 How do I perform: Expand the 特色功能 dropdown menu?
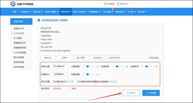tap(120, 12)
